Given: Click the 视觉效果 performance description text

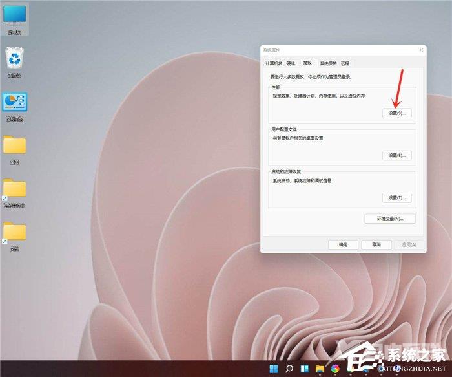Looking at the screenshot, I should coord(319,96).
